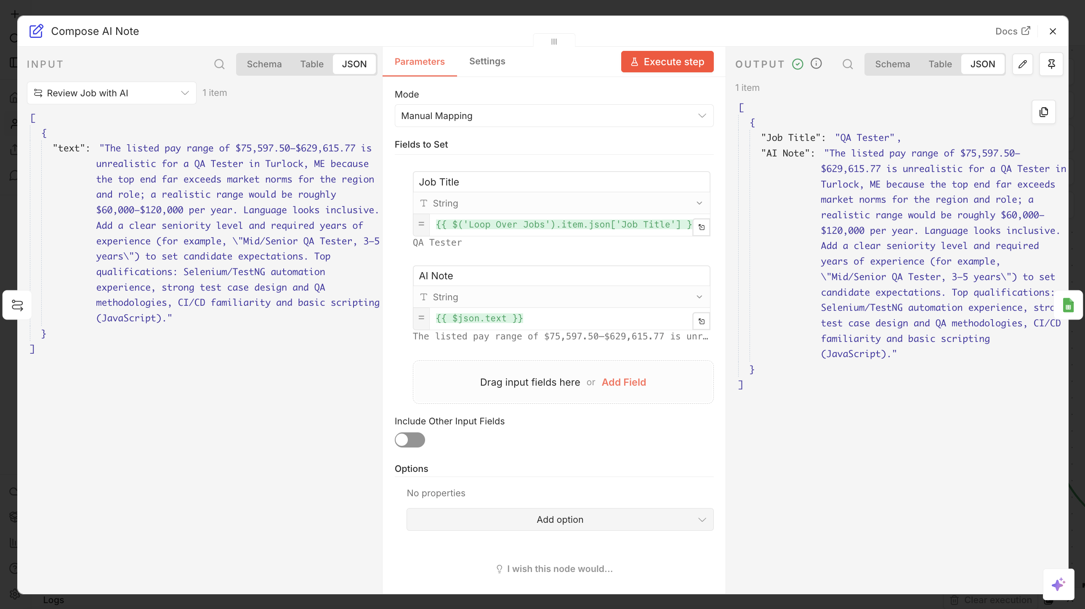Pin the output data
This screenshot has width=1085, height=609.
(1051, 64)
